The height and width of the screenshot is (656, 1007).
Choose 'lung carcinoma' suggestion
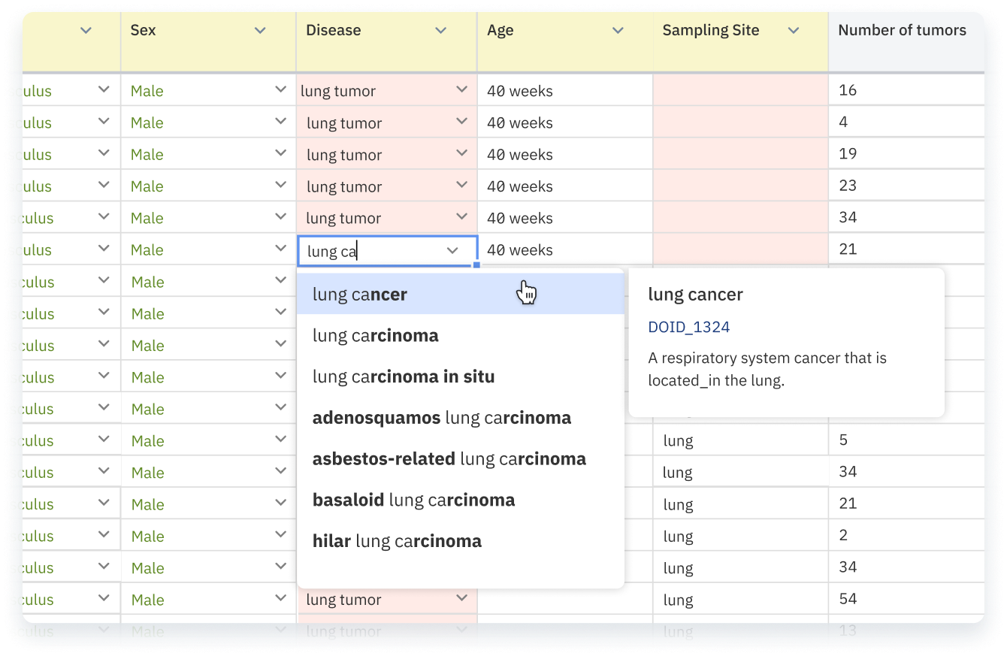376,336
